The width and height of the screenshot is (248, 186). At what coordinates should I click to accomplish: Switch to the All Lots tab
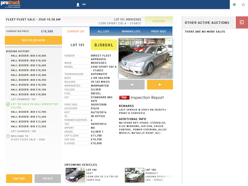103,31
